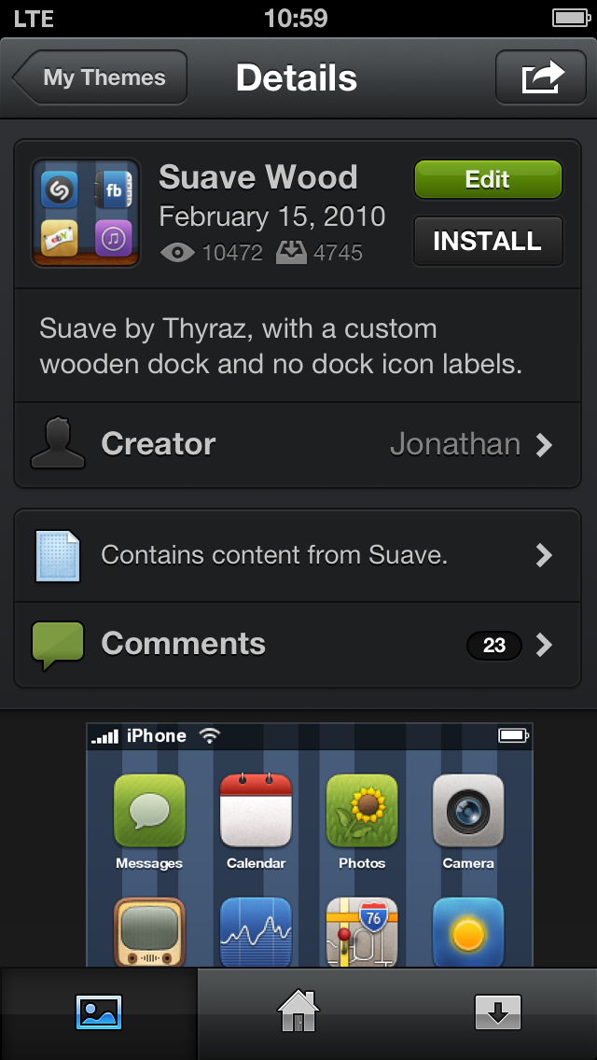This screenshot has height=1060, width=597.
Task: Tap the blue document icon for Suave content
Action: 58,556
